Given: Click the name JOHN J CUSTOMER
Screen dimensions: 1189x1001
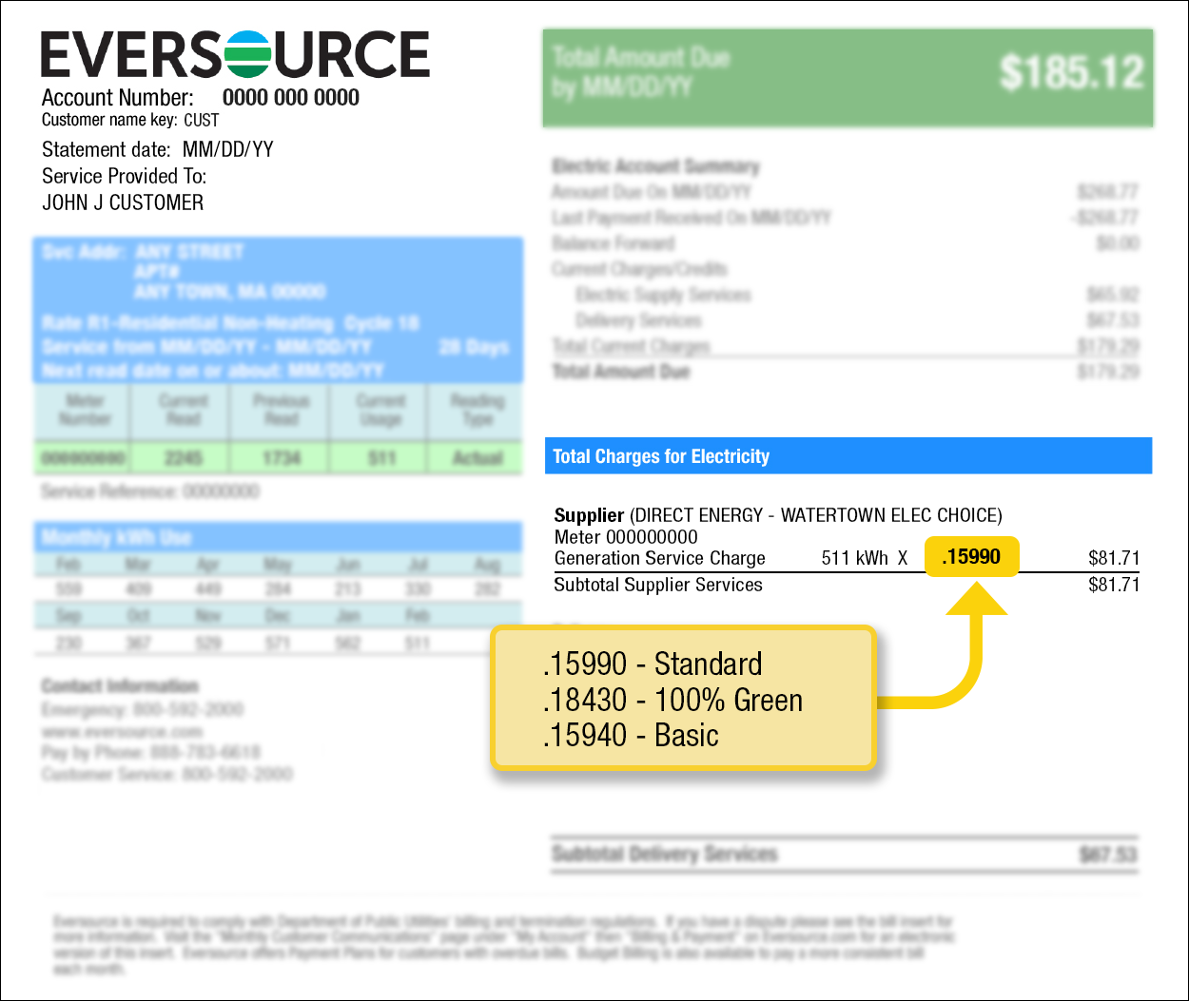Looking at the screenshot, I should click(123, 202).
